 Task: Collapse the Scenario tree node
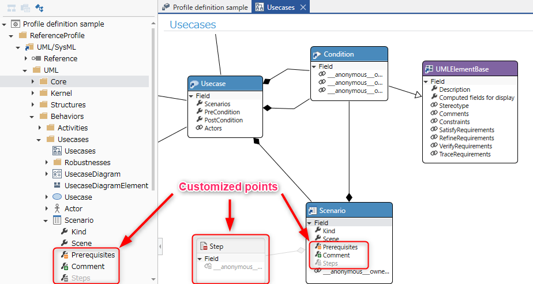point(46,221)
